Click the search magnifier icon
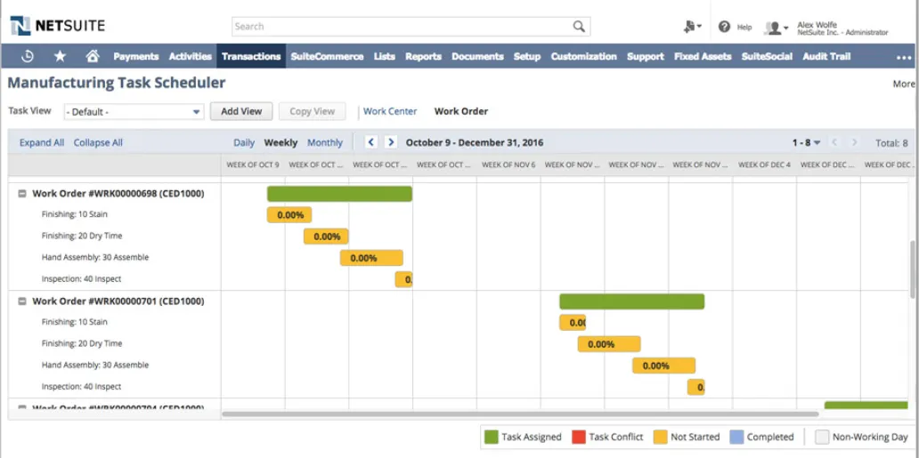 tap(579, 27)
